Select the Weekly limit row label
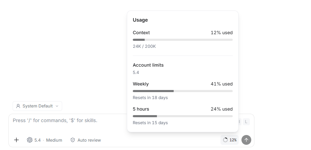Viewport: 311px width, 150px height. [140, 84]
